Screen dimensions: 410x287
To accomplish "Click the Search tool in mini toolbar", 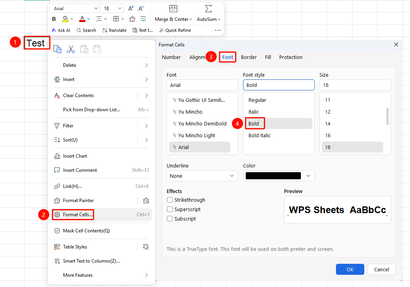I will (x=86, y=30).
